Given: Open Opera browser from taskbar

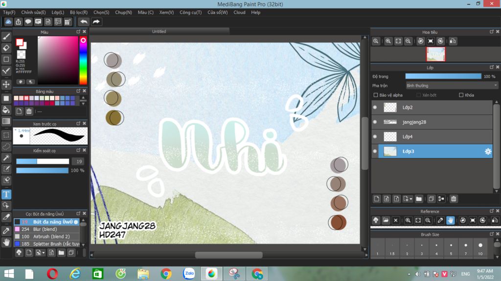Looking at the screenshot, I should coord(52,274).
